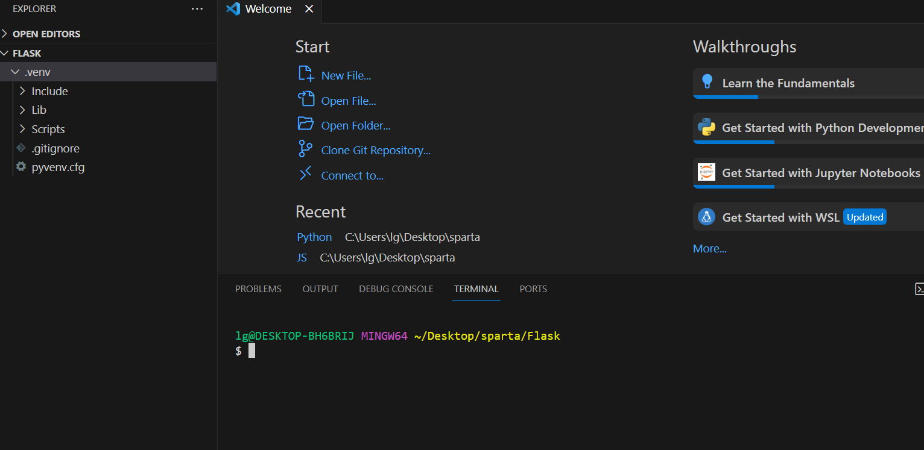Click the terminal launch profile icon
The width and height of the screenshot is (924, 450).
click(920, 289)
